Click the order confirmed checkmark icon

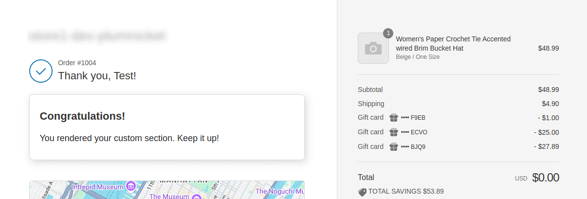click(x=41, y=71)
